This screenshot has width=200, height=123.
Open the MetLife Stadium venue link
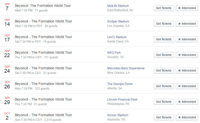118,6
